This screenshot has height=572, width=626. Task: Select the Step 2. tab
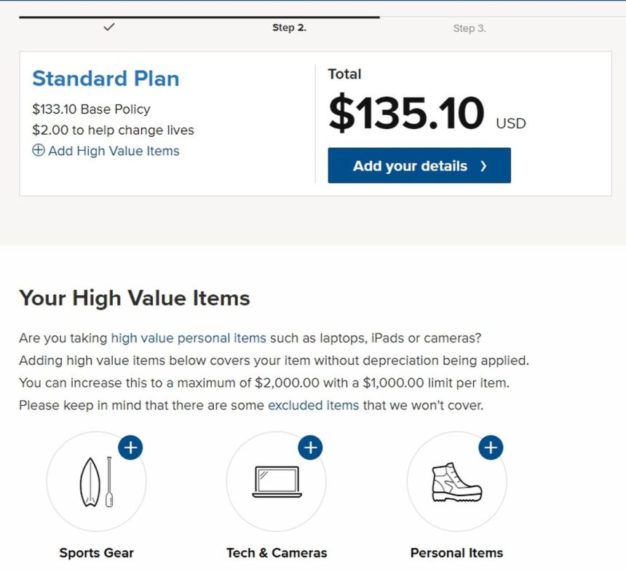tap(289, 28)
